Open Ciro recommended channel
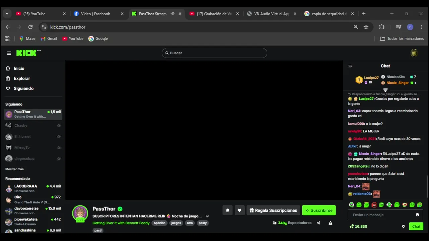 tap(33, 199)
